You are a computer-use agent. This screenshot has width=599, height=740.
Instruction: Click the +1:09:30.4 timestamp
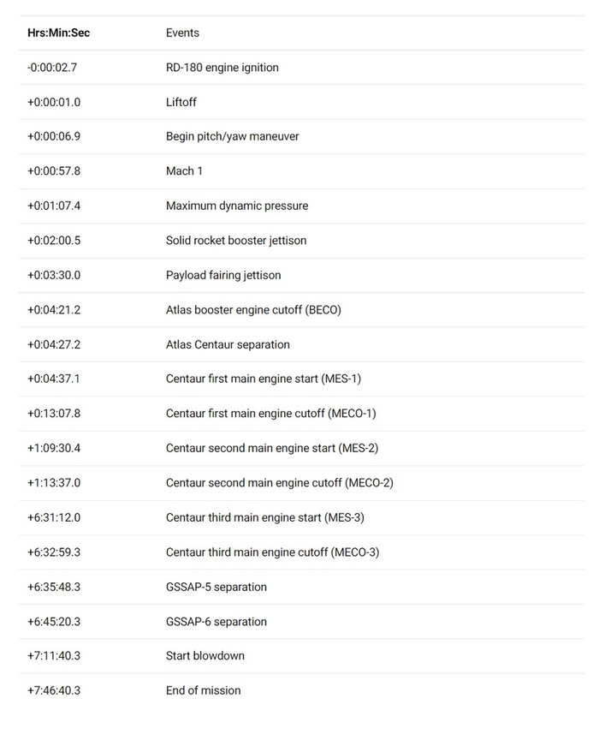54,448
